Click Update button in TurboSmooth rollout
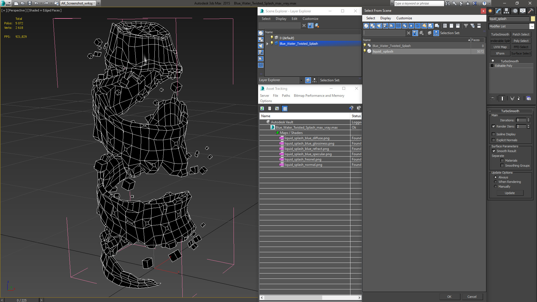This screenshot has width=537, height=302. point(510,193)
